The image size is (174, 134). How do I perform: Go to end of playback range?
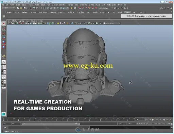[171, 120]
